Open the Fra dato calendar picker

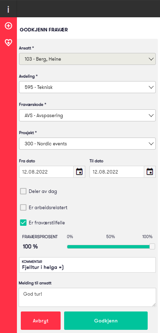[79, 172]
